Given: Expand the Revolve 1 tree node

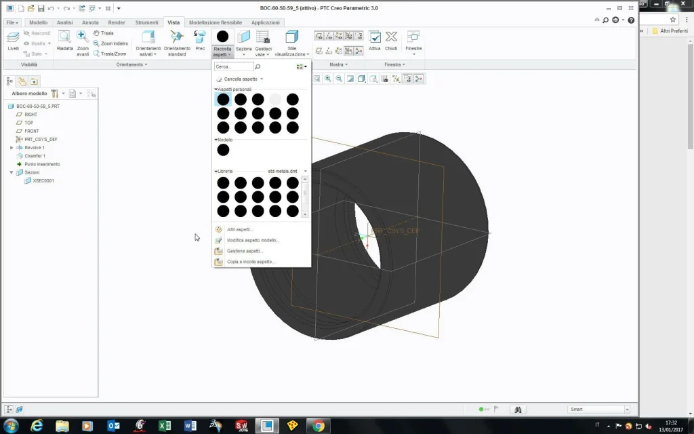Looking at the screenshot, I should point(12,148).
